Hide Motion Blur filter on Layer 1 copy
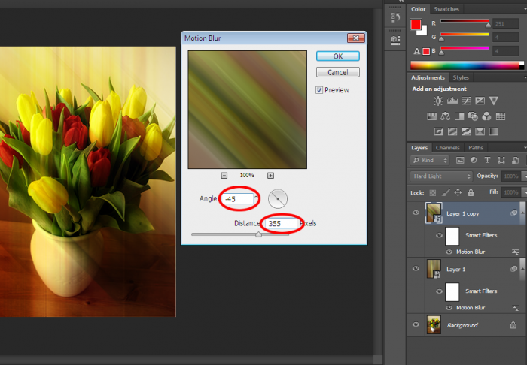Screen dimensions: 527x365 449,252
